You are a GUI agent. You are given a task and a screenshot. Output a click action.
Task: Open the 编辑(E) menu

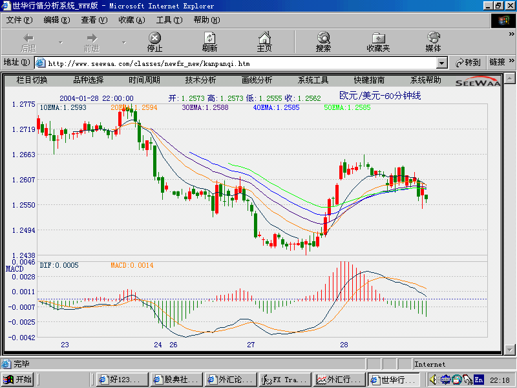click(57, 20)
